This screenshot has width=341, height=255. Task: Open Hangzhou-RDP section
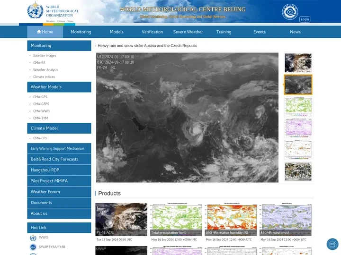[59, 170]
